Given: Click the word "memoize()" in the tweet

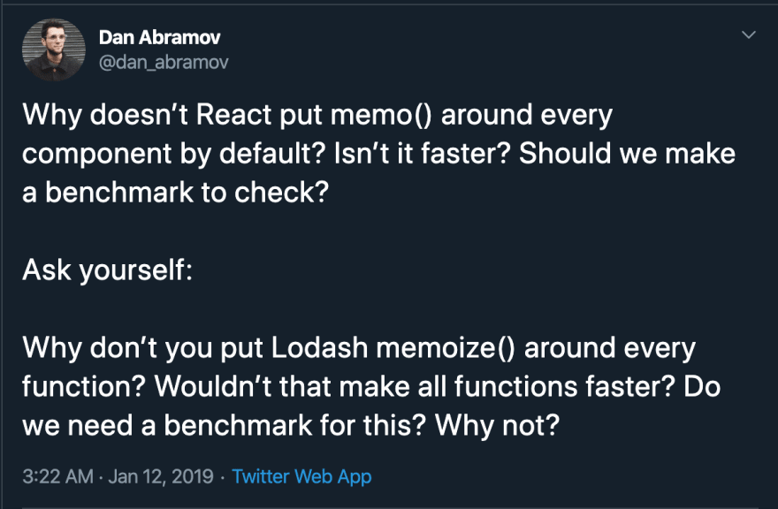Looking at the screenshot, I should pos(446,348).
